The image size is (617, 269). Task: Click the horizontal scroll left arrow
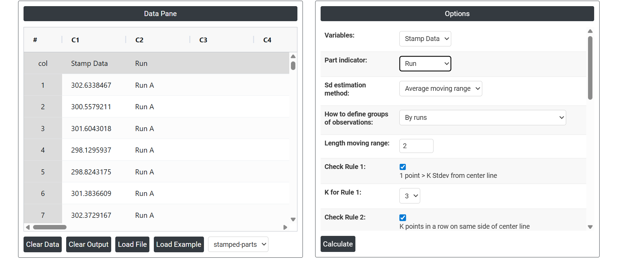tap(28, 227)
